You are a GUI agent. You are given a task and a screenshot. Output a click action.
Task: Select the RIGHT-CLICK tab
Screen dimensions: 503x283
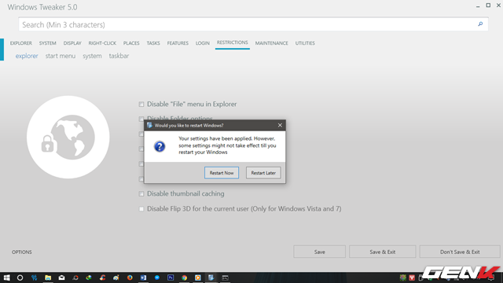click(102, 43)
